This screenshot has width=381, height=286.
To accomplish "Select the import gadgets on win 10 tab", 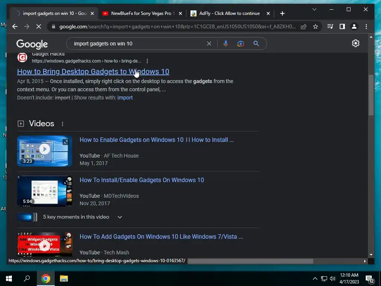I will coord(54,13).
